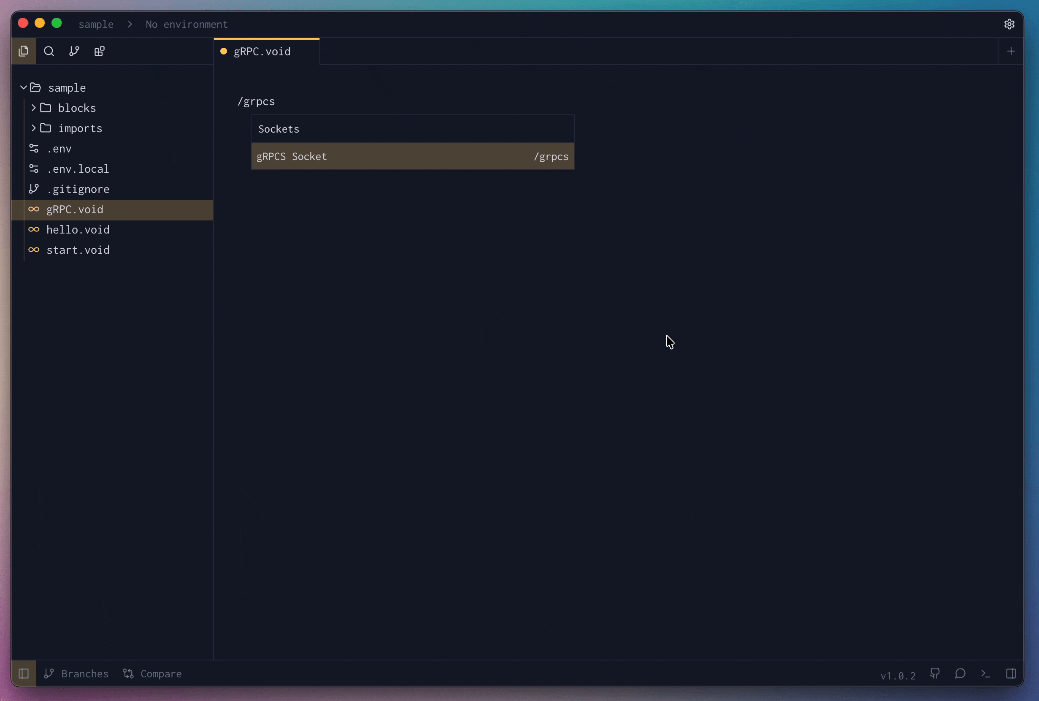This screenshot has width=1039, height=701.
Task: Open the blocks/extensions sidebar icon
Action: point(100,52)
